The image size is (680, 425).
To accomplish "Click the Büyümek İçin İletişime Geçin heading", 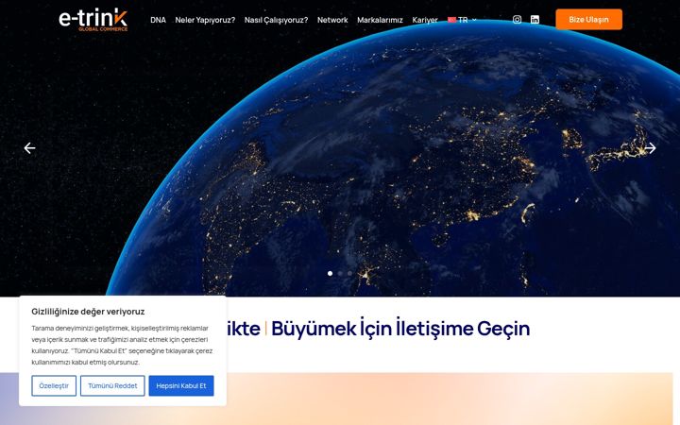I will click(x=400, y=329).
